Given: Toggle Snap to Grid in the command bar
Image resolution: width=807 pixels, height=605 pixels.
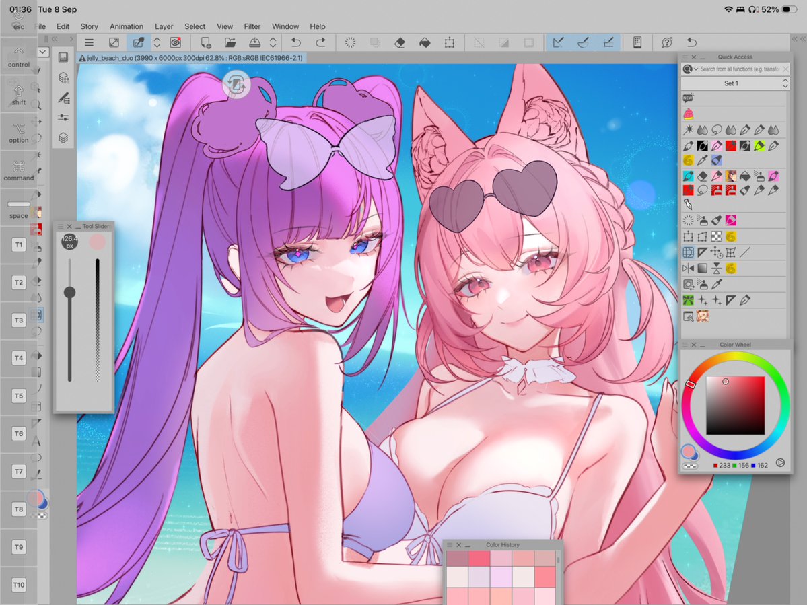Looking at the screenshot, I should point(608,42).
